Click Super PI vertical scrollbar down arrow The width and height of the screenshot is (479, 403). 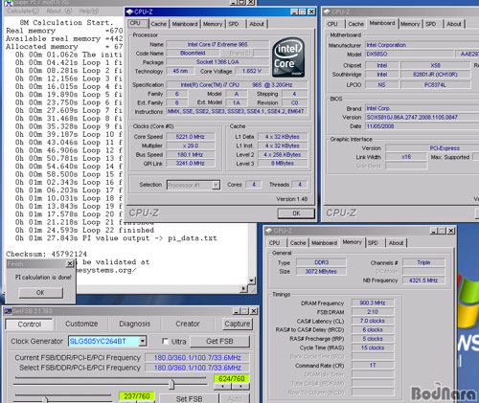(252, 280)
